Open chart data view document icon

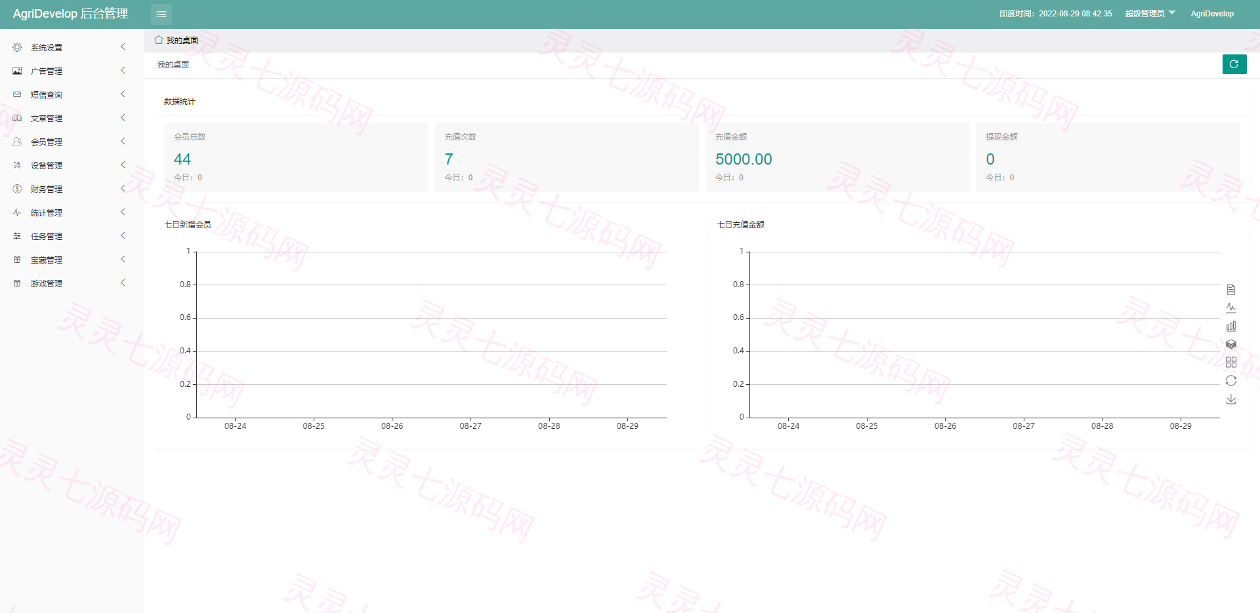1231,289
